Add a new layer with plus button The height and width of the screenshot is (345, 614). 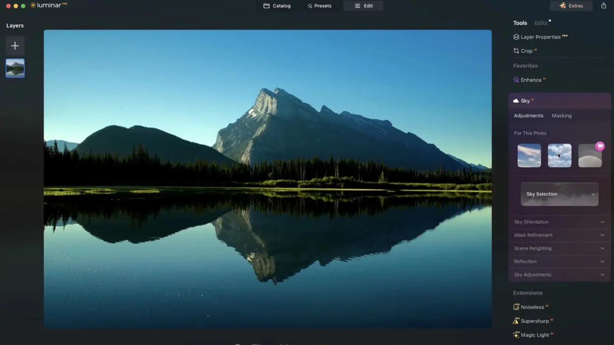pos(15,46)
